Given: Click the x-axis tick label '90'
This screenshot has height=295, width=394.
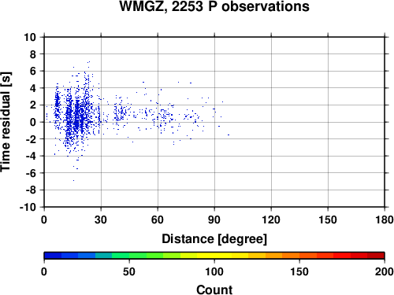Looking at the screenshot, I should click(x=214, y=219).
